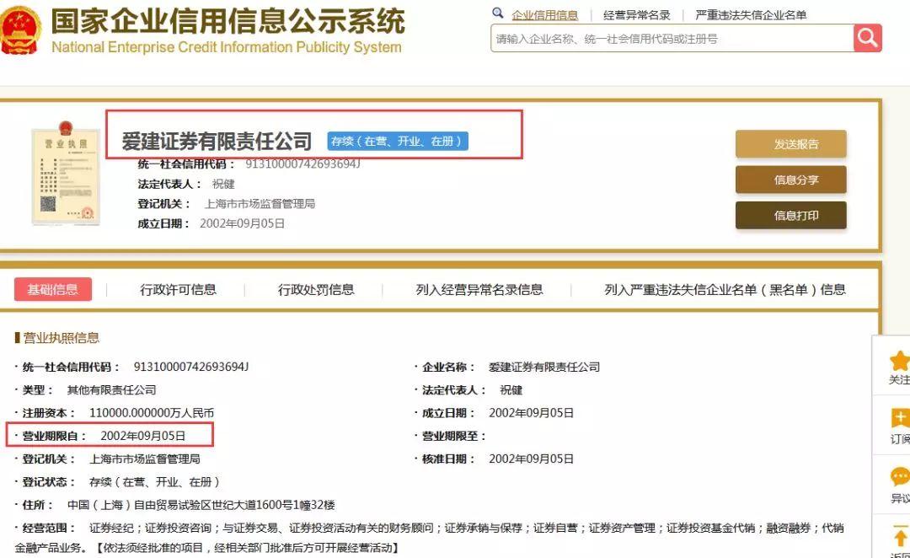Click the site title 国家企业信用信息公示系统
This screenshot has height=558, width=910.
click(x=228, y=21)
